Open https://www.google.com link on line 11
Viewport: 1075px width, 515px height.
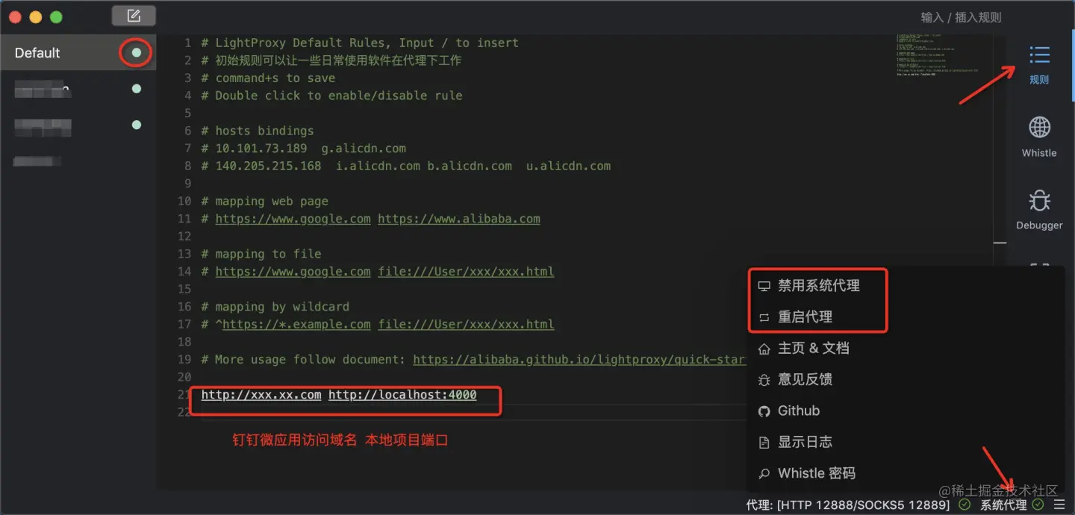[293, 219]
